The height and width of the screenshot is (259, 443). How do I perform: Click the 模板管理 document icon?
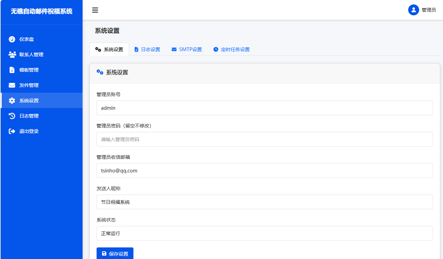pos(11,70)
